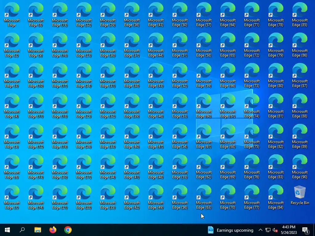Select the Microsoft Edge (34) shortcut

pyautogui.click(x=108, y=167)
